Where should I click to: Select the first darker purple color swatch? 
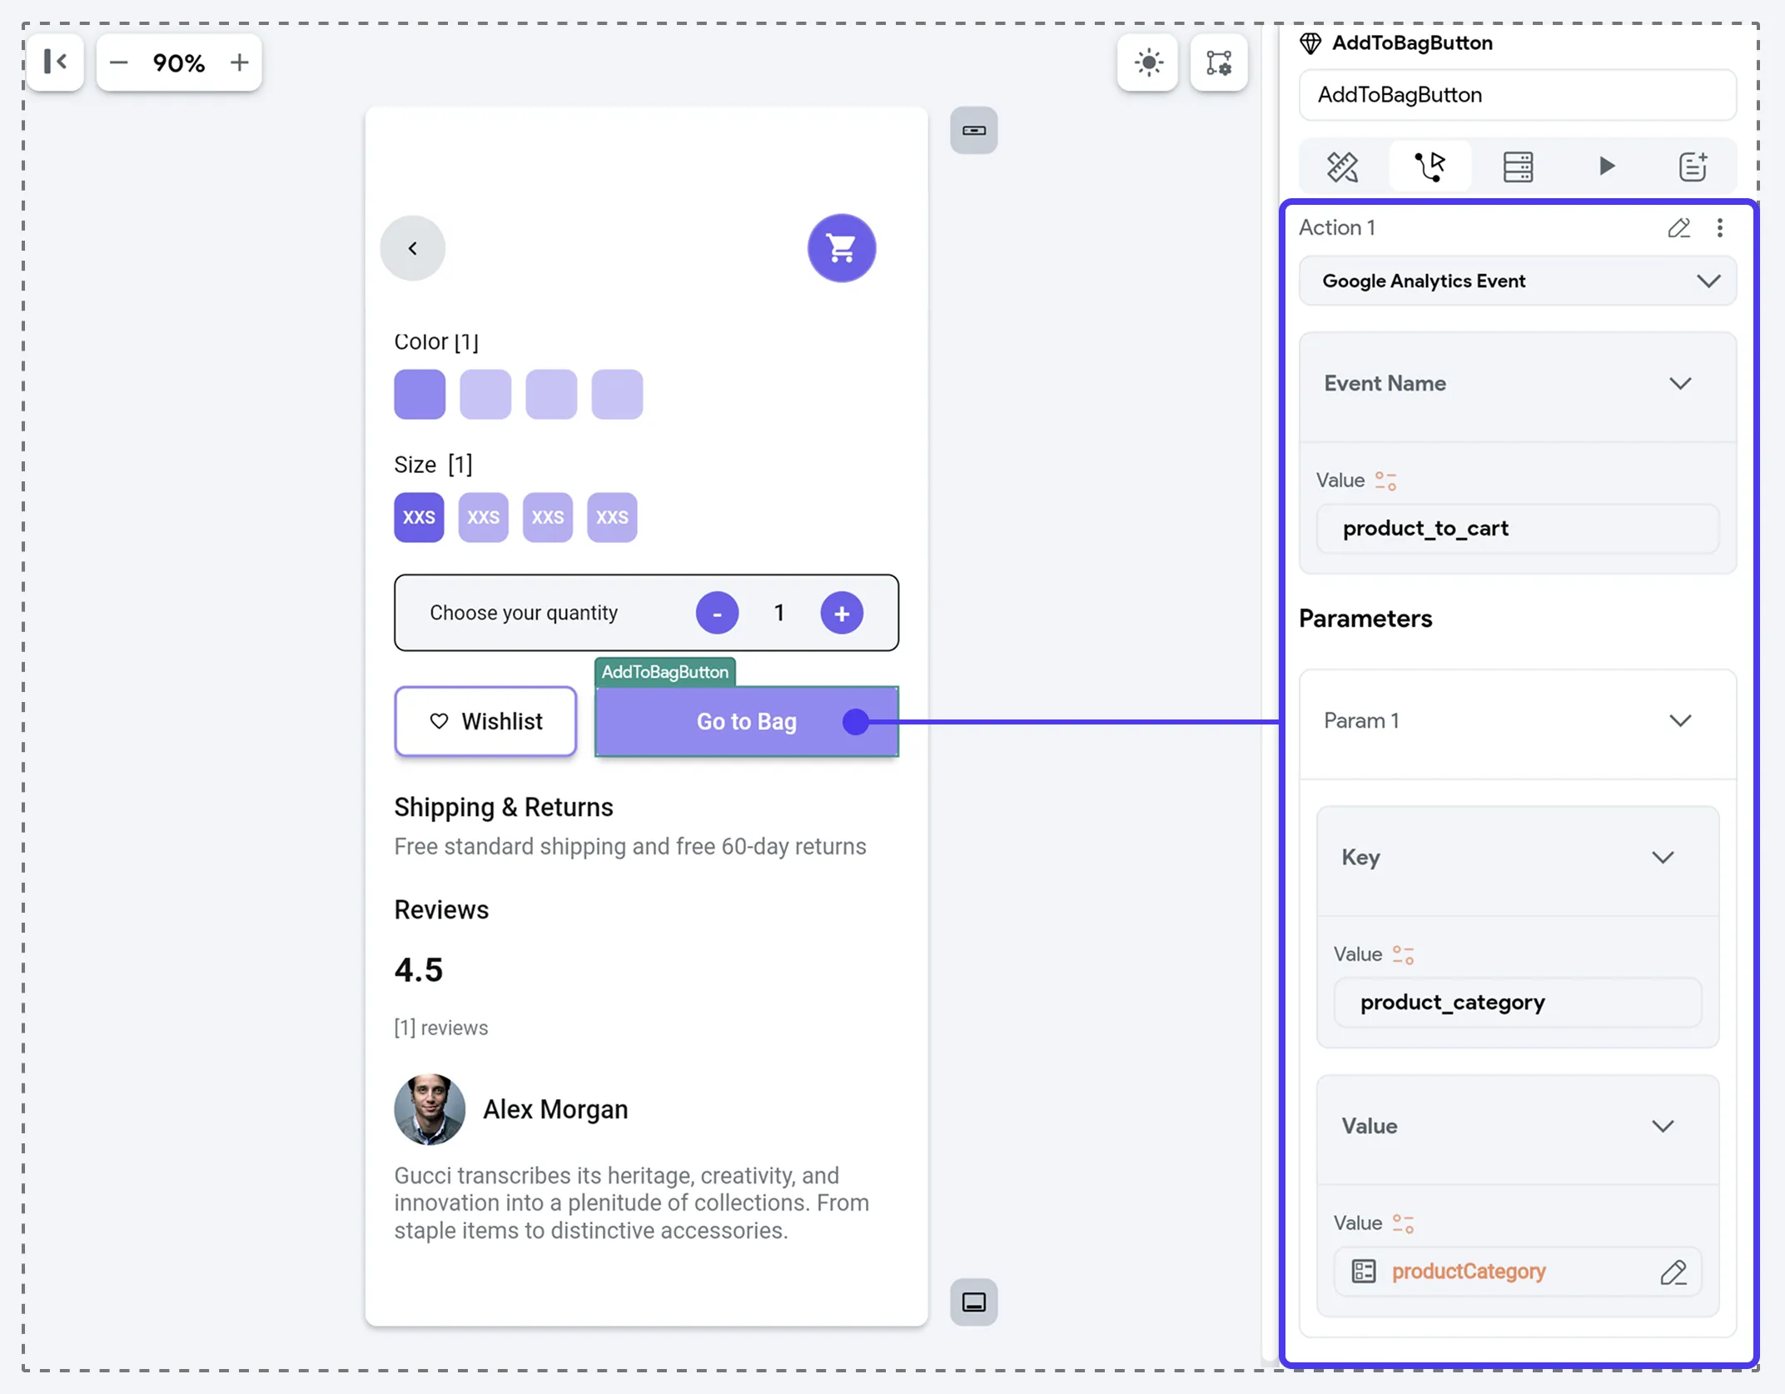pos(420,394)
